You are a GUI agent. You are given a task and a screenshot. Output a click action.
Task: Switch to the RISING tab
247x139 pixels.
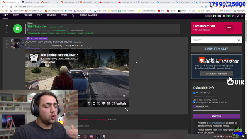[x=28, y=15]
